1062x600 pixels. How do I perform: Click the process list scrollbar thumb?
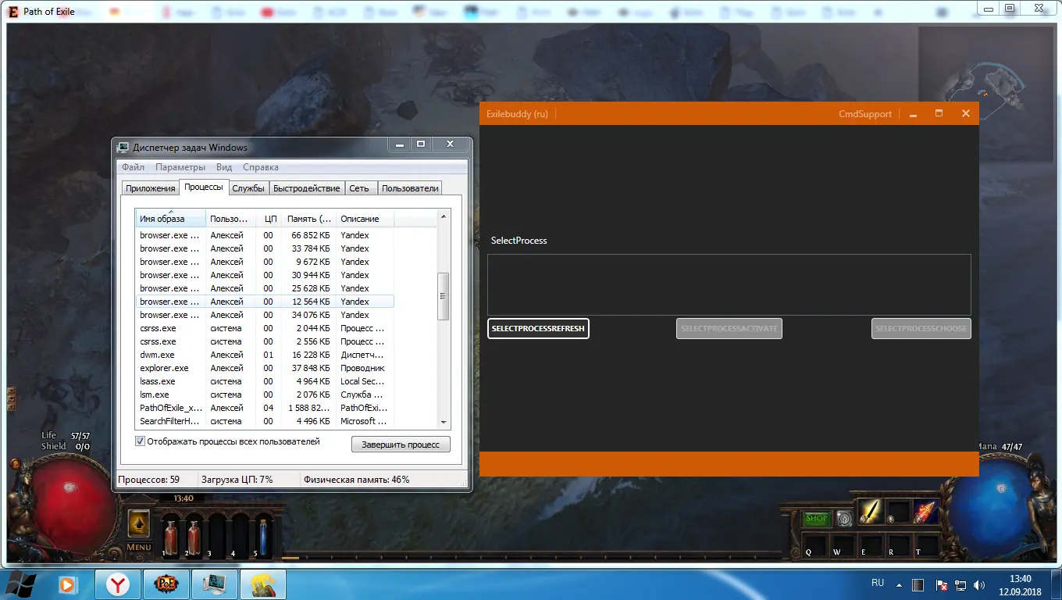coord(444,296)
